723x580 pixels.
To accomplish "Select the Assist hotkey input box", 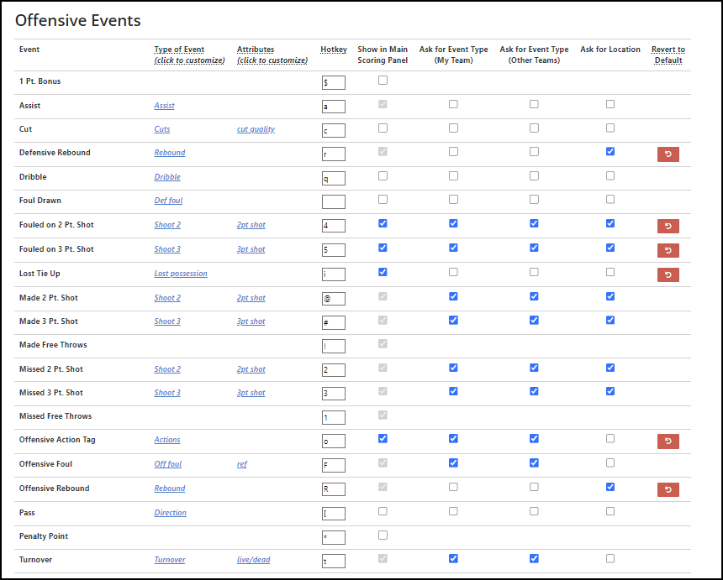I will pos(333,107).
